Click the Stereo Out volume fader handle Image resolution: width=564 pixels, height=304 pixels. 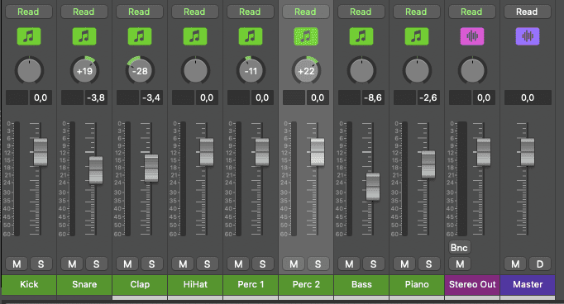(484, 152)
